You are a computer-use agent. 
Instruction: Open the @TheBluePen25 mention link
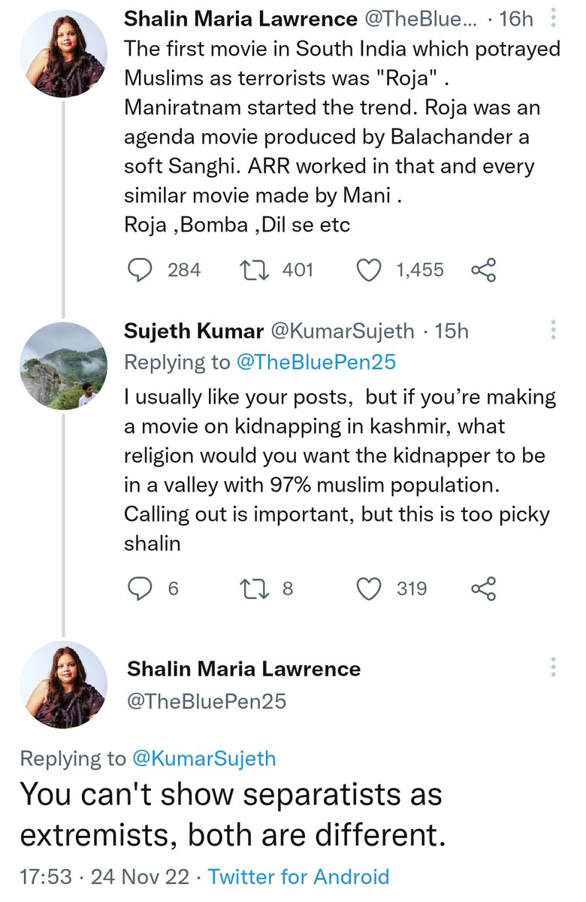point(316,362)
